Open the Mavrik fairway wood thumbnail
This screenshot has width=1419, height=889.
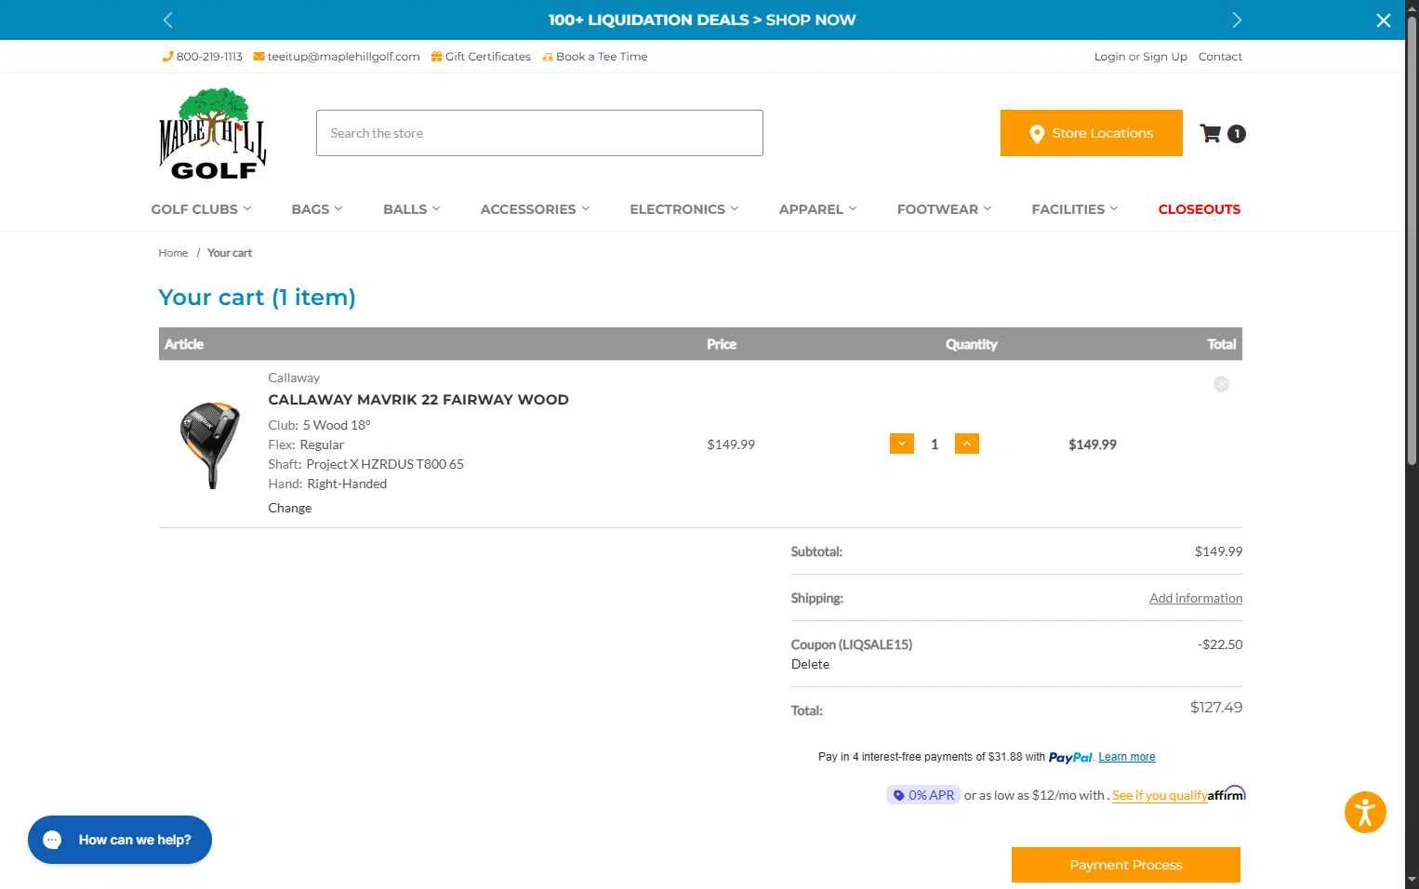210,444
